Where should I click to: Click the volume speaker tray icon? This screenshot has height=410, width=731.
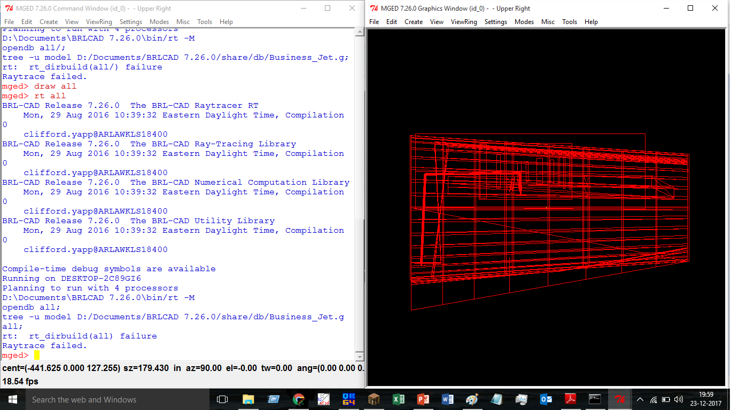pyautogui.click(x=679, y=399)
